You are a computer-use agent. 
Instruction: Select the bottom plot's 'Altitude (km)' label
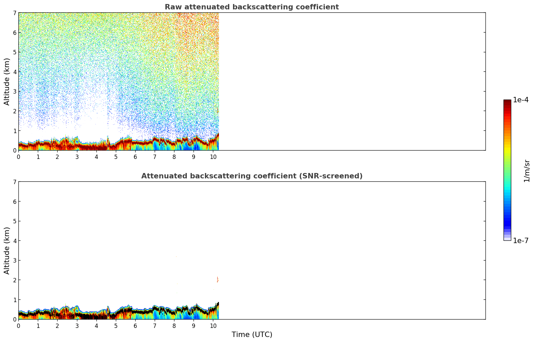[7, 250]
